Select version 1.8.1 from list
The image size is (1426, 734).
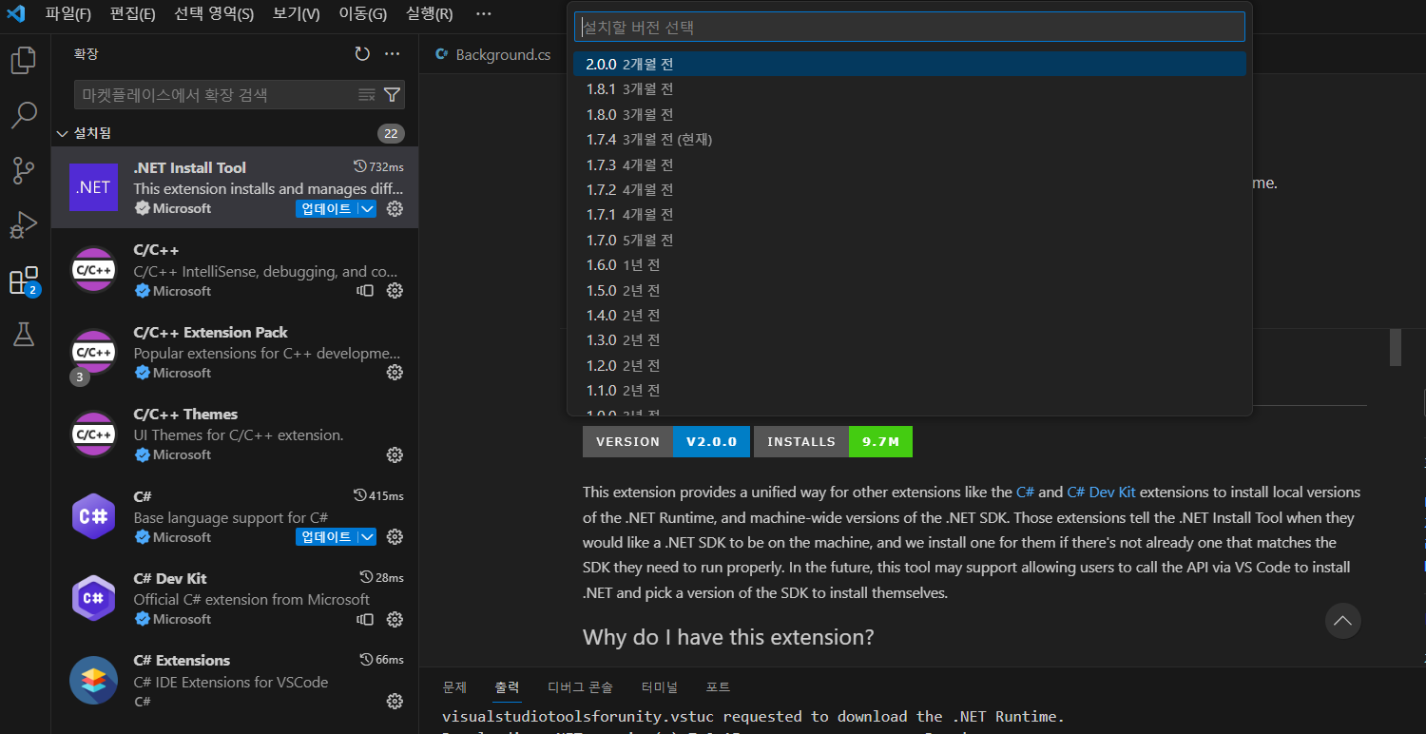pyautogui.click(x=910, y=89)
